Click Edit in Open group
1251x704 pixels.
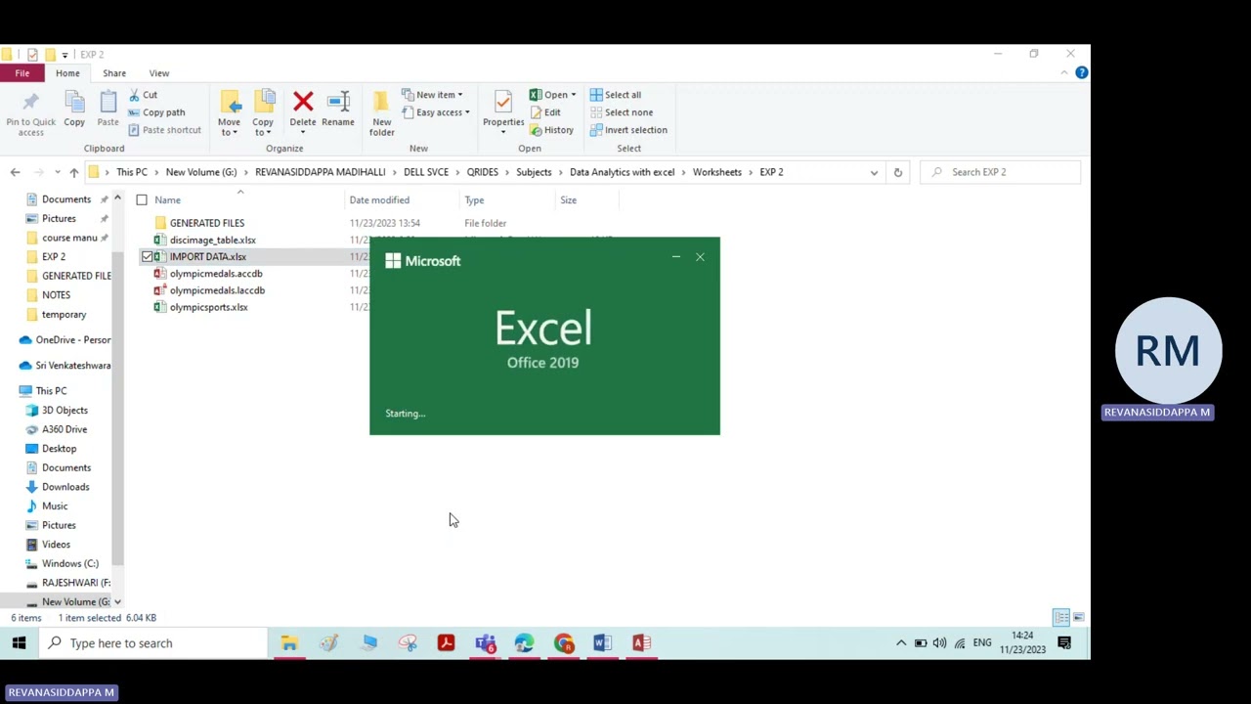(x=545, y=112)
